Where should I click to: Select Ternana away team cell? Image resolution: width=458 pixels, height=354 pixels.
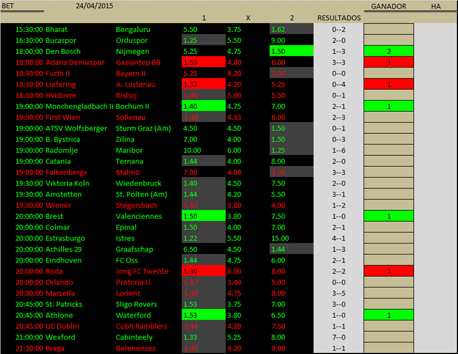(129, 162)
